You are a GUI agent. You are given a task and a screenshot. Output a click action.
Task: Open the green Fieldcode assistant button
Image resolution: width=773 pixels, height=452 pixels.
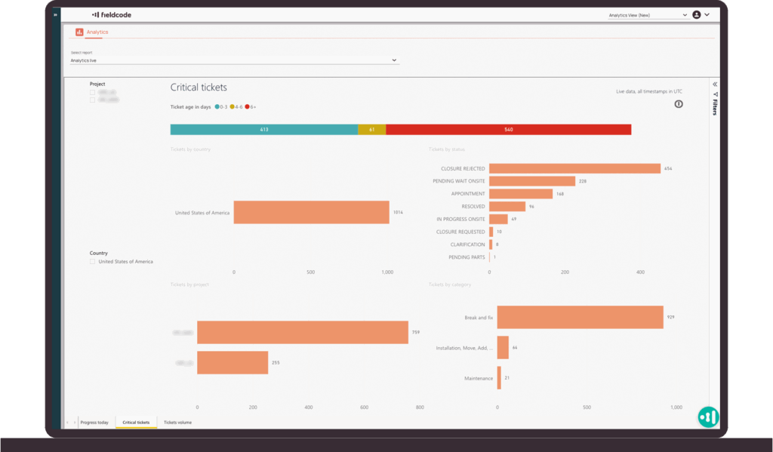tap(708, 417)
